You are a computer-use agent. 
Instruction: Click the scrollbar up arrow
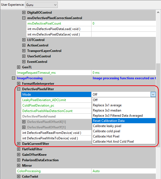pyautogui.click(x=158, y=13)
